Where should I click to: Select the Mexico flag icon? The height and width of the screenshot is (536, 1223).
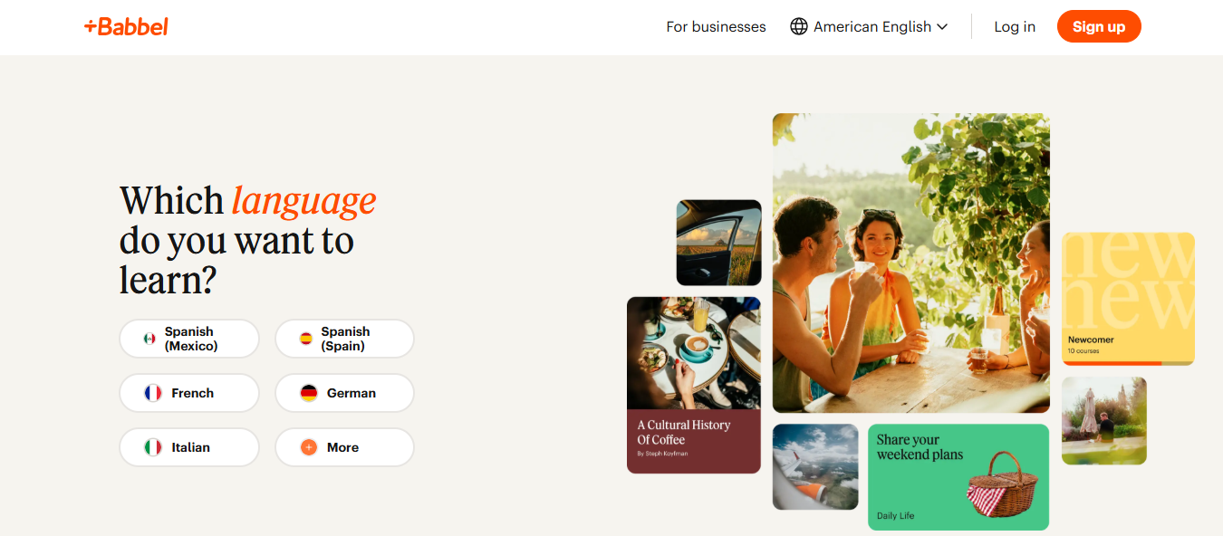coord(149,339)
